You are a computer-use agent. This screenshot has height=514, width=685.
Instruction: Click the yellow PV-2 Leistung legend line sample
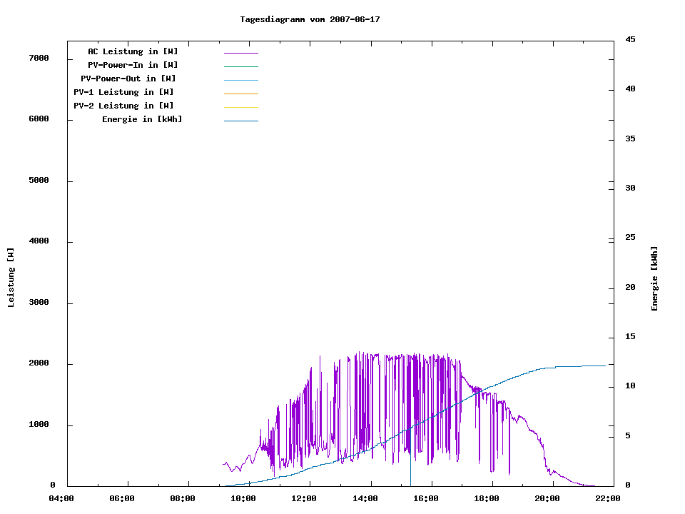[240, 107]
